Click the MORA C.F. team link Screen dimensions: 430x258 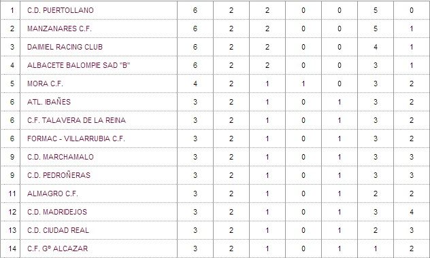click(45, 84)
